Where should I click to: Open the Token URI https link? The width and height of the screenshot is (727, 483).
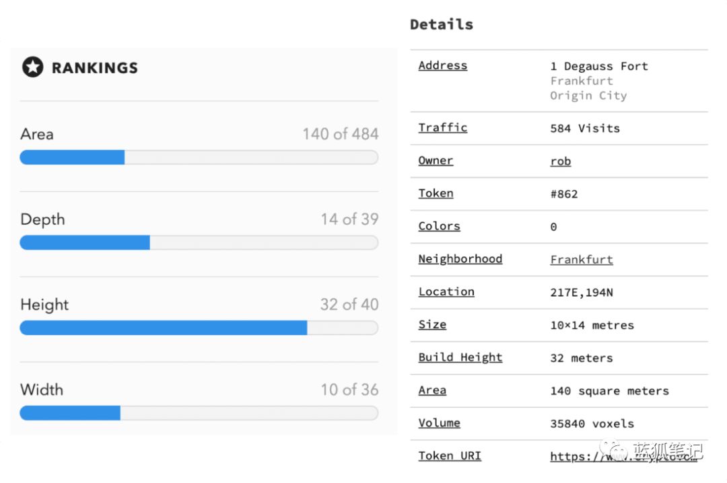pos(623,456)
